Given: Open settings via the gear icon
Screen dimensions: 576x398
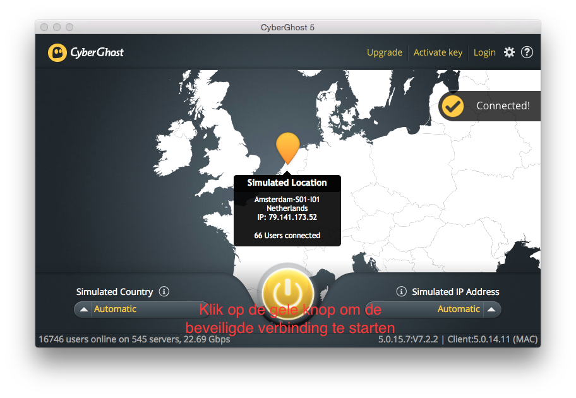Looking at the screenshot, I should click(509, 52).
